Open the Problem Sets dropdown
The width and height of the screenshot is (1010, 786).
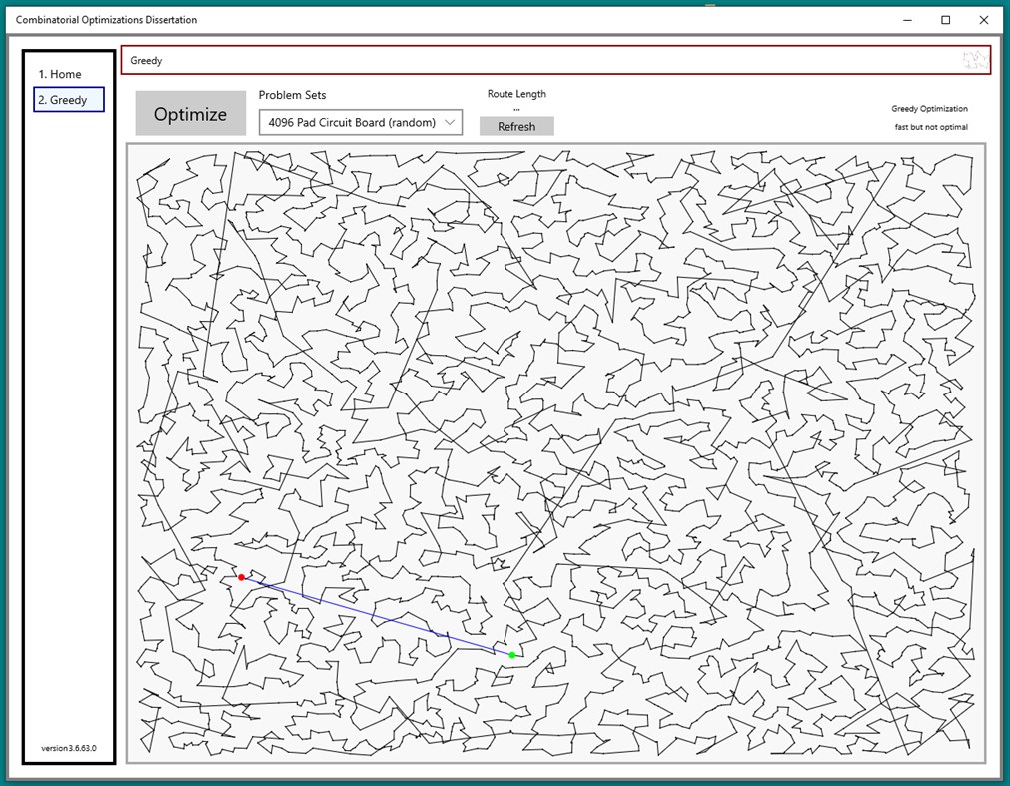[x=360, y=121]
